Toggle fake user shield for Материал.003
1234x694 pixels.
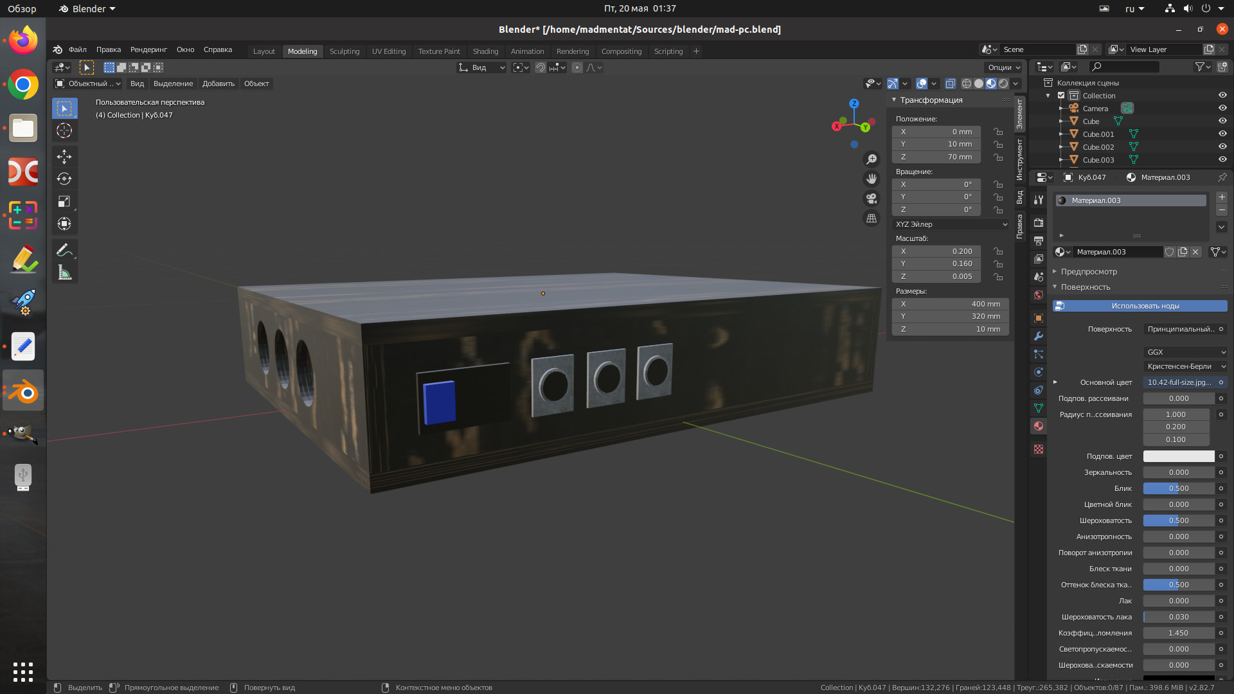(x=1170, y=252)
